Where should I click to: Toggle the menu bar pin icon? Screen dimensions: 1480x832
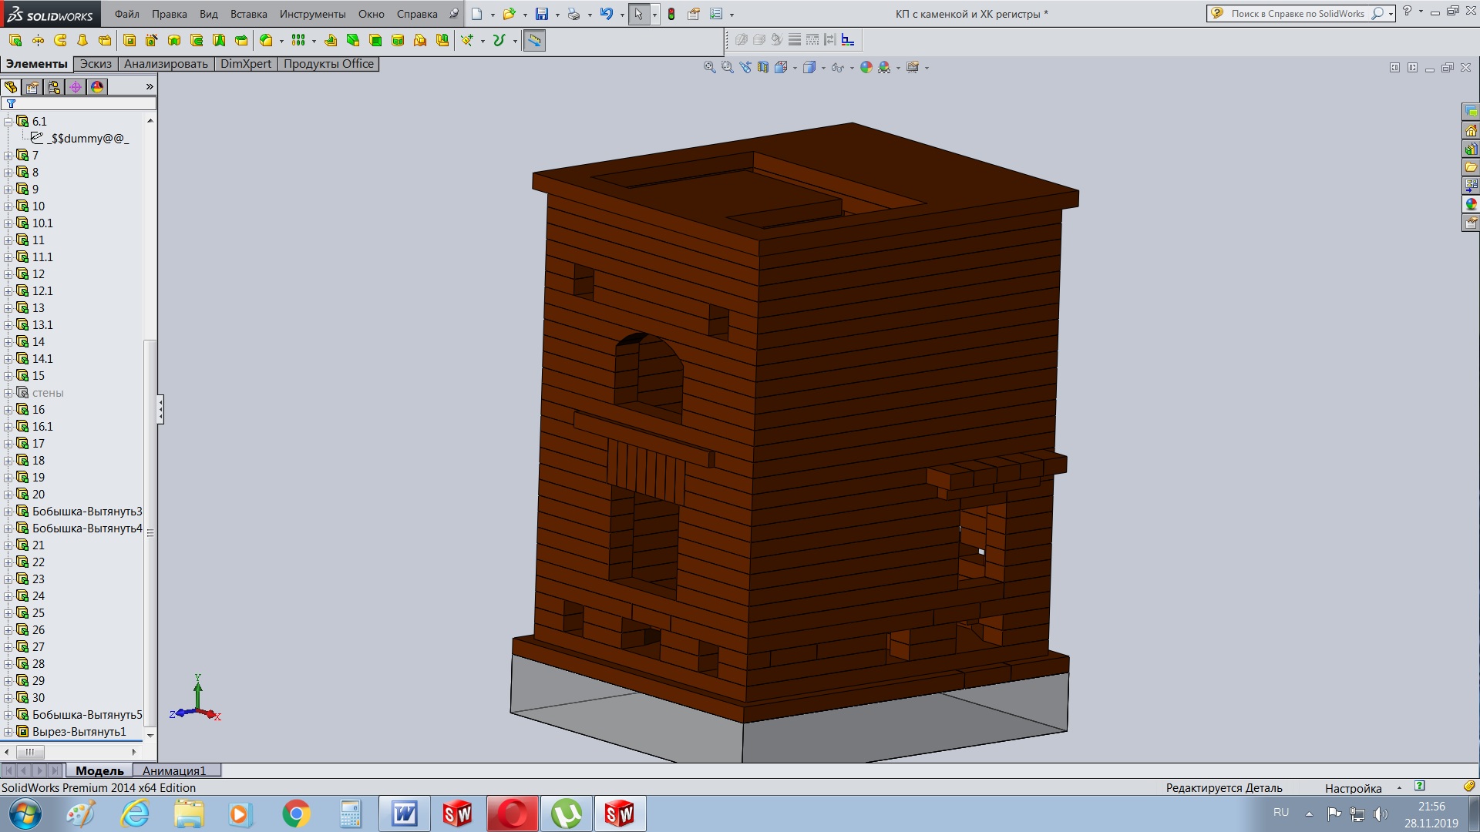pyautogui.click(x=454, y=14)
